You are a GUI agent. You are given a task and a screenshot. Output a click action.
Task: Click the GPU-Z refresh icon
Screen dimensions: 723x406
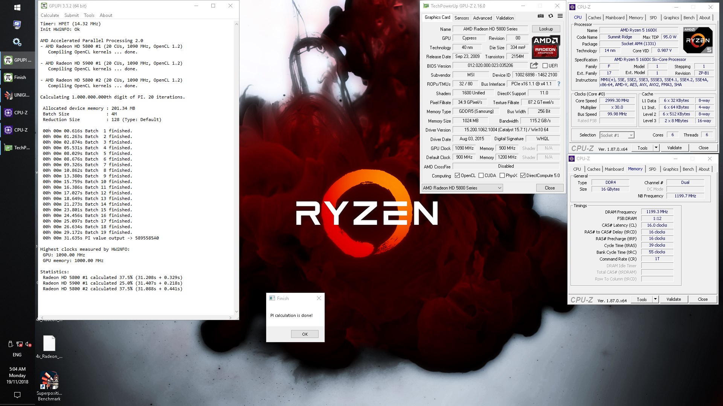[551, 16]
